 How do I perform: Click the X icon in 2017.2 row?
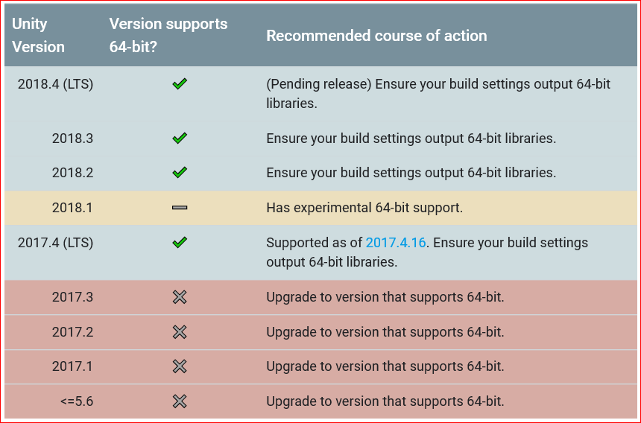coord(180,332)
